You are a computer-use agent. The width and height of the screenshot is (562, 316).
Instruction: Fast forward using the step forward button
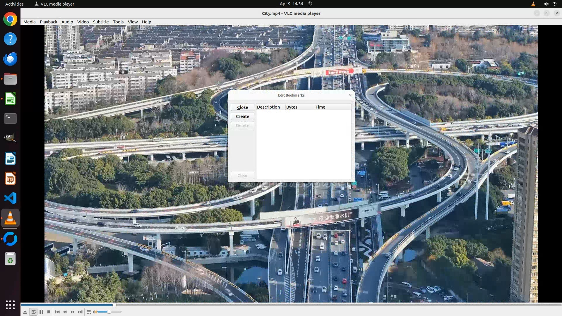[x=73, y=312]
